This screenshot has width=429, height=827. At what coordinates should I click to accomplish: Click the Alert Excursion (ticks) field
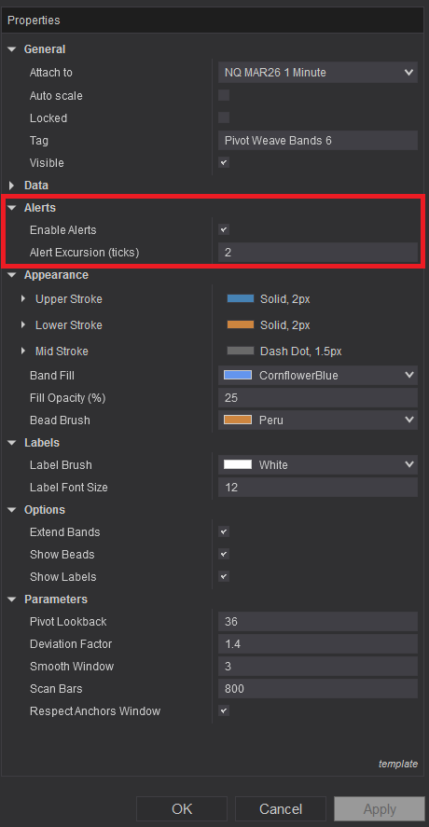click(318, 252)
